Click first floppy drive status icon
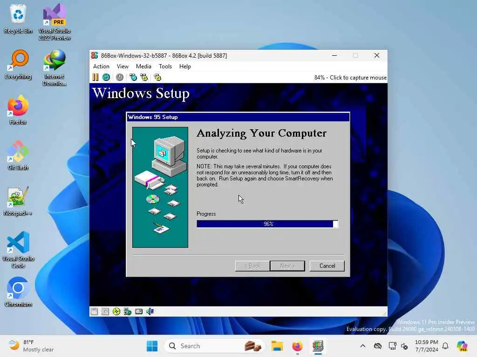The image size is (477, 357). click(x=94, y=311)
